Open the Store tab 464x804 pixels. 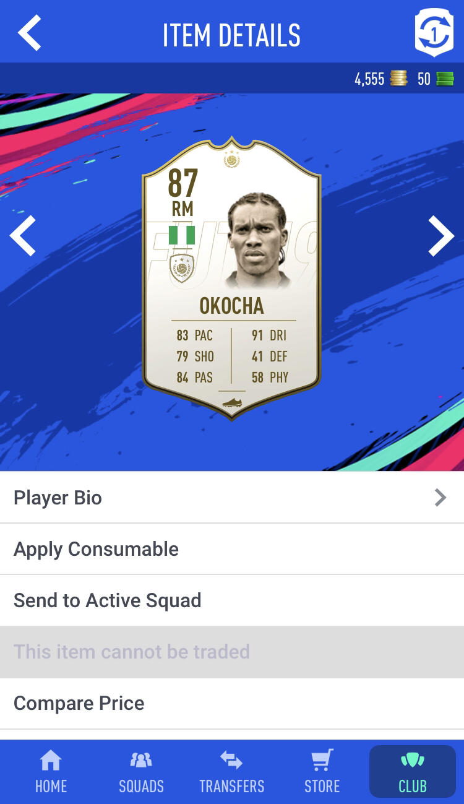pos(322,771)
